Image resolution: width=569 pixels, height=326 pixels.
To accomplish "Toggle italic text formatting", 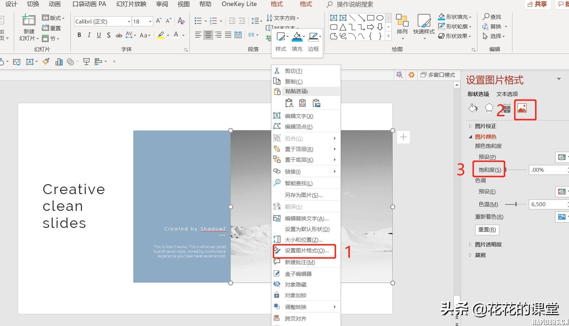I will (x=89, y=35).
